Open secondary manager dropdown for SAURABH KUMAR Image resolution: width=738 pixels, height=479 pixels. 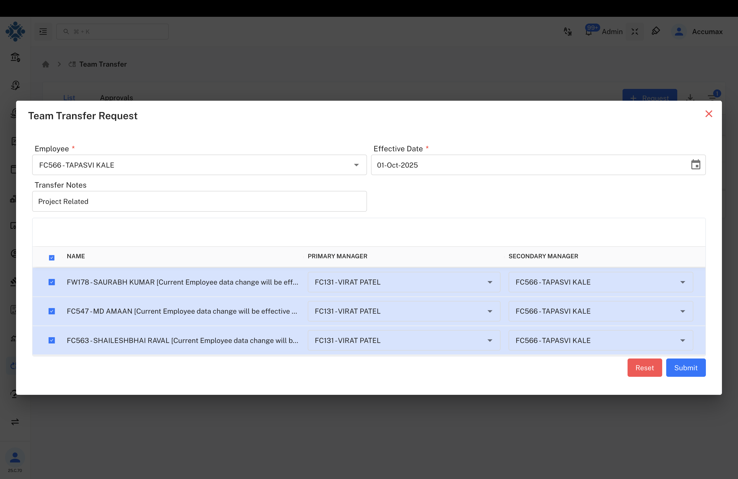[682, 282]
